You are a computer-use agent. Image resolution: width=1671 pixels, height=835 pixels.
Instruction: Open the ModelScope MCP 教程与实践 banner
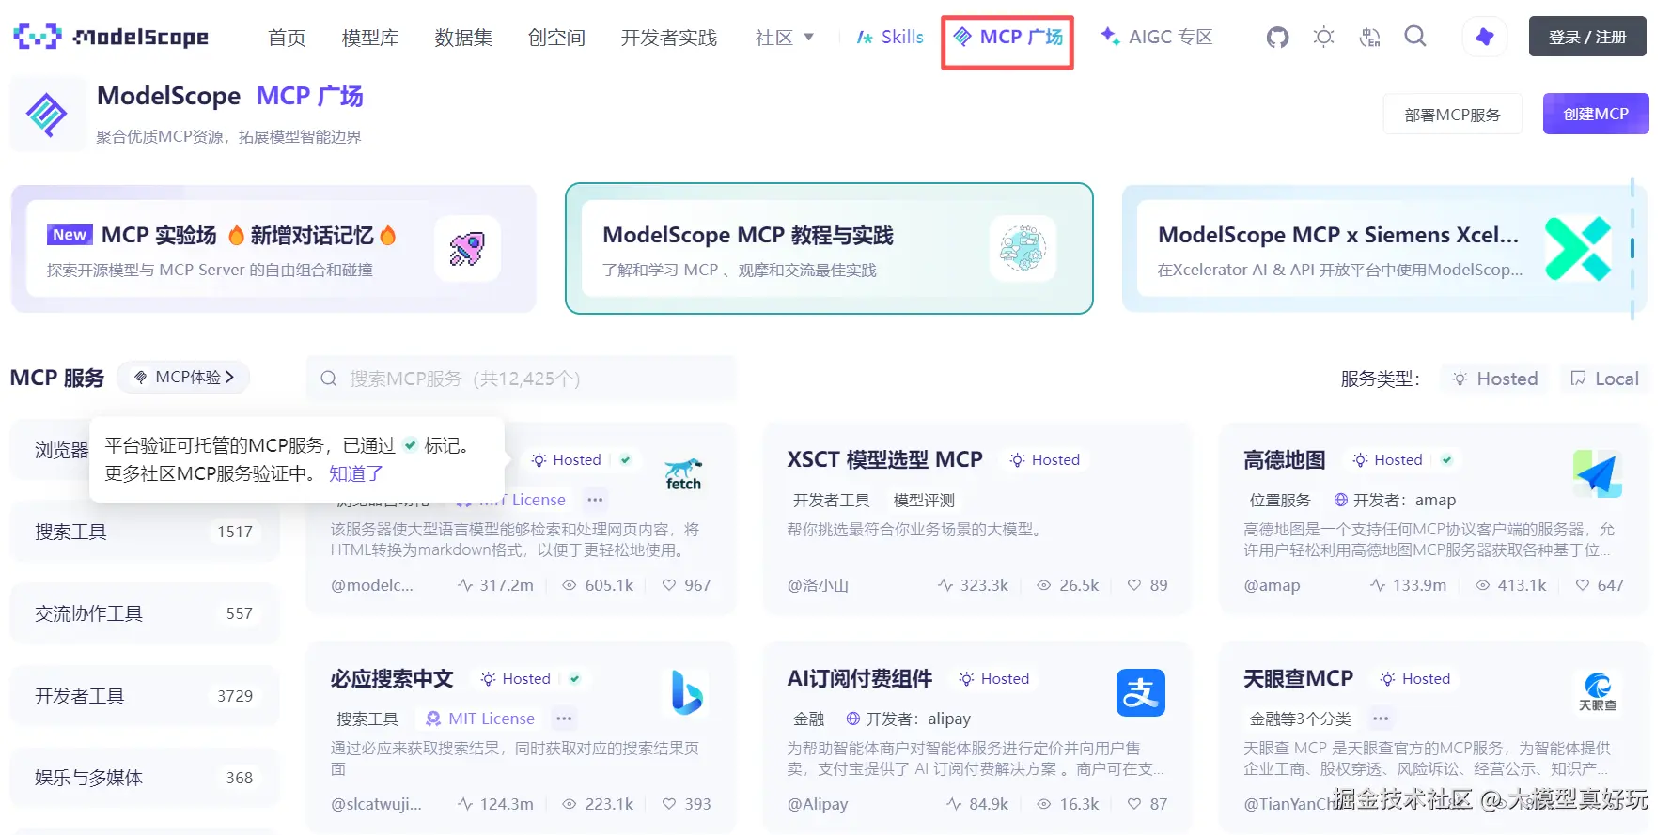pos(829,249)
